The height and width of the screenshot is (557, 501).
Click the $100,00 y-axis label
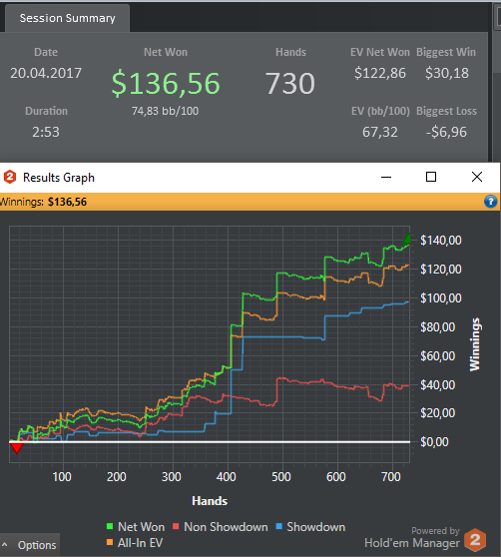pyautogui.click(x=441, y=297)
